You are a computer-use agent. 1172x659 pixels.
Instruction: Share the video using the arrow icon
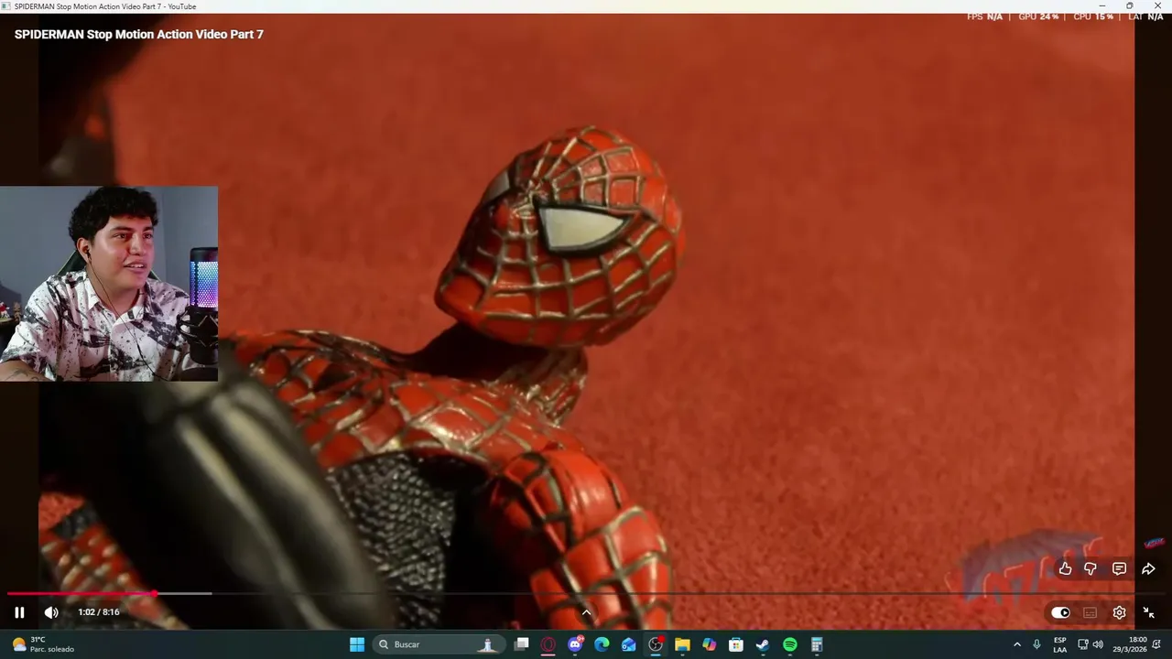click(1148, 568)
